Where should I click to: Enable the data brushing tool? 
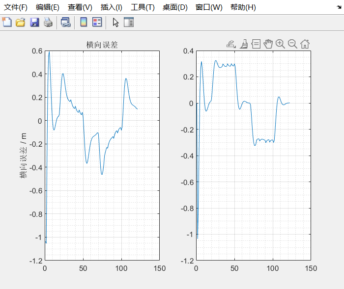(244, 44)
